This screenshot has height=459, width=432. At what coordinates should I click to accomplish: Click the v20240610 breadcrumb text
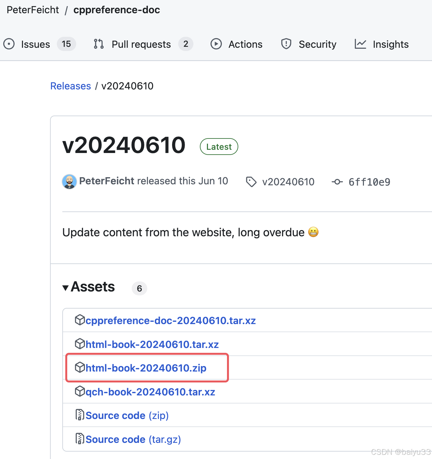coord(128,86)
